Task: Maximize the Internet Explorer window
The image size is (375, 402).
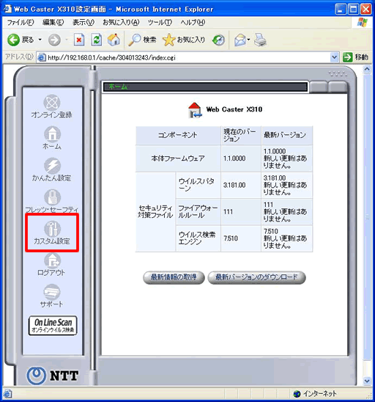Action: 353,10
